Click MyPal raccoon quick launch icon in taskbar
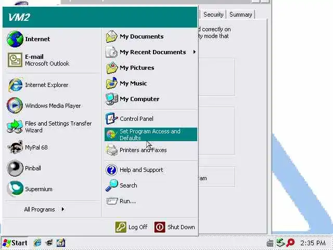333x250 pixels. point(49,243)
